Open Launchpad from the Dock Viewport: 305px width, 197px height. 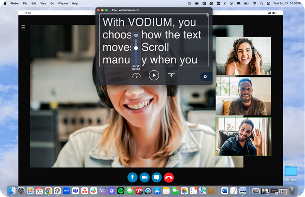pyautogui.click(x=30, y=191)
